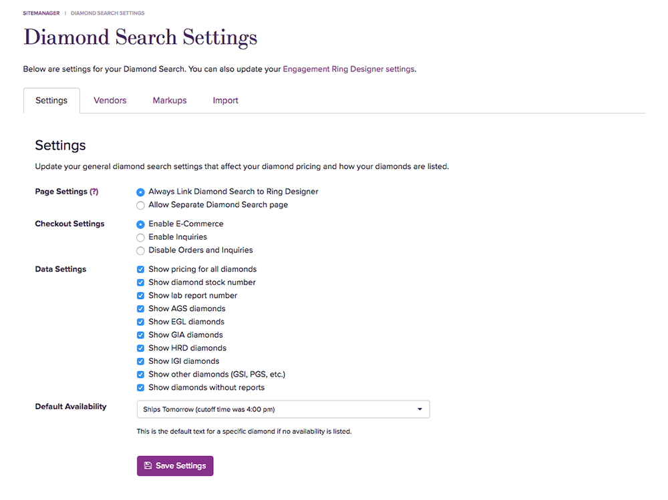Uncheck Show GIA diamonds

(140, 335)
